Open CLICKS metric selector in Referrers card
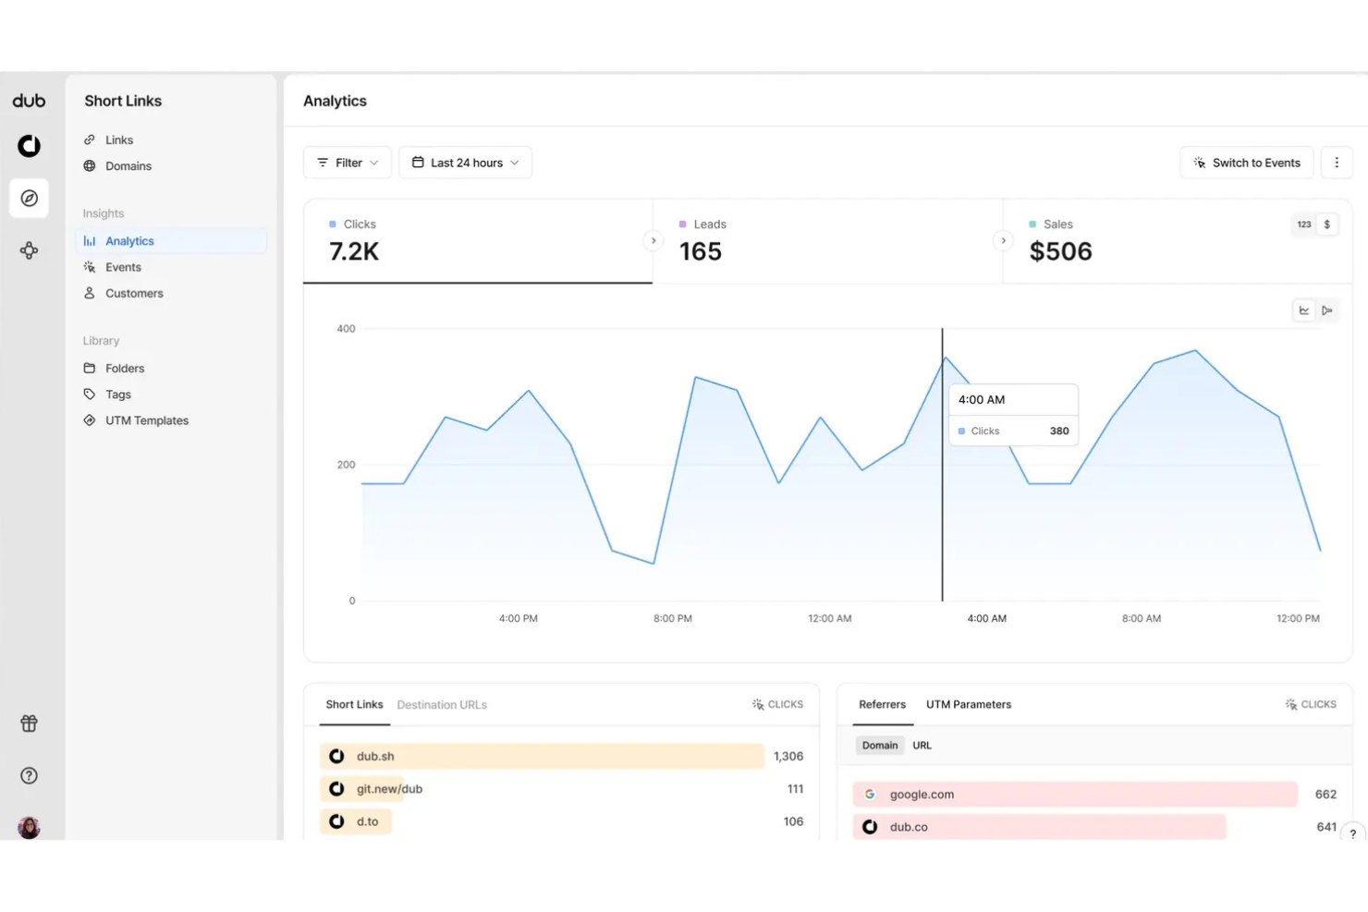Viewport: 1368px width, 912px height. [x=1312, y=704]
